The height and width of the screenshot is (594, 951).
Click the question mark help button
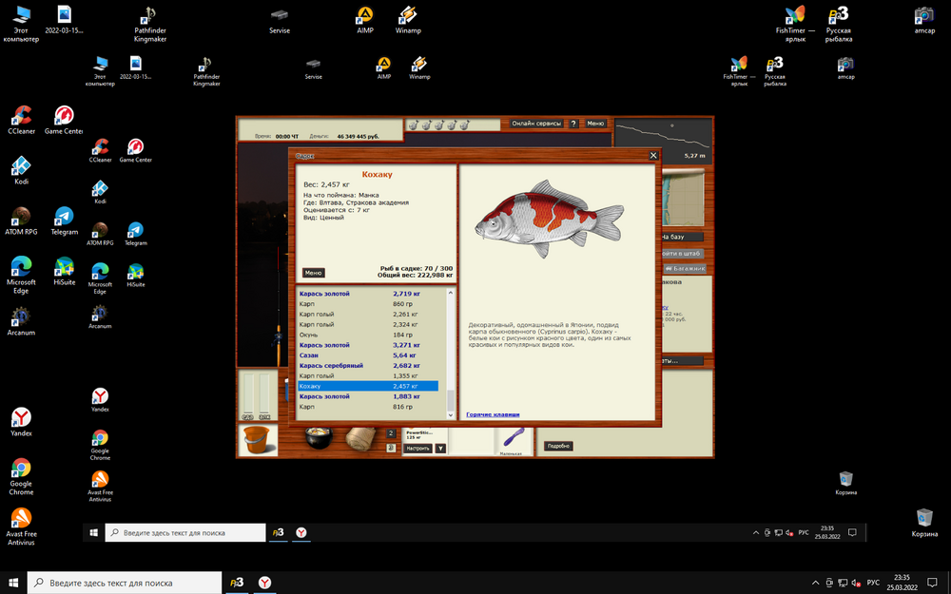point(573,124)
